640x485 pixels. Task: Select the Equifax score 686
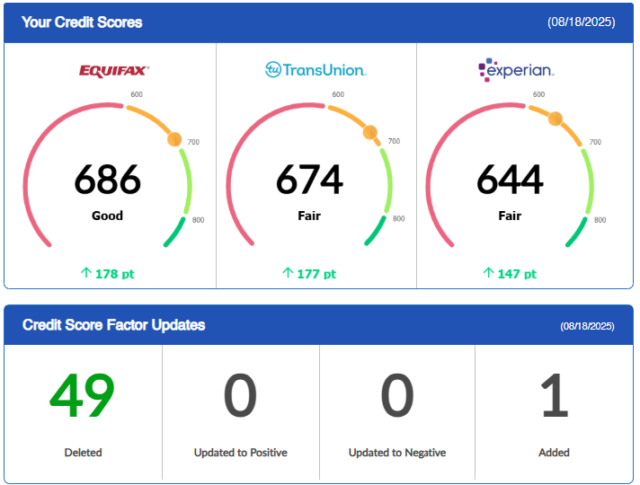click(x=107, y=180)
